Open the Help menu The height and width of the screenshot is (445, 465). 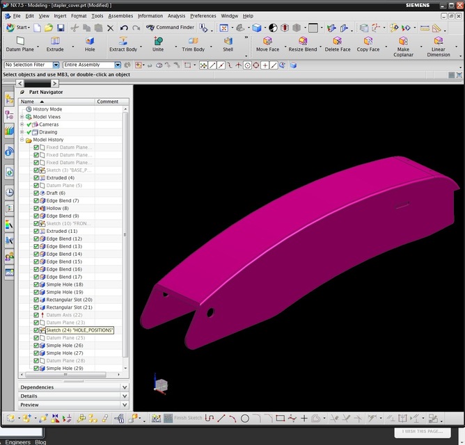pos(248,16)
